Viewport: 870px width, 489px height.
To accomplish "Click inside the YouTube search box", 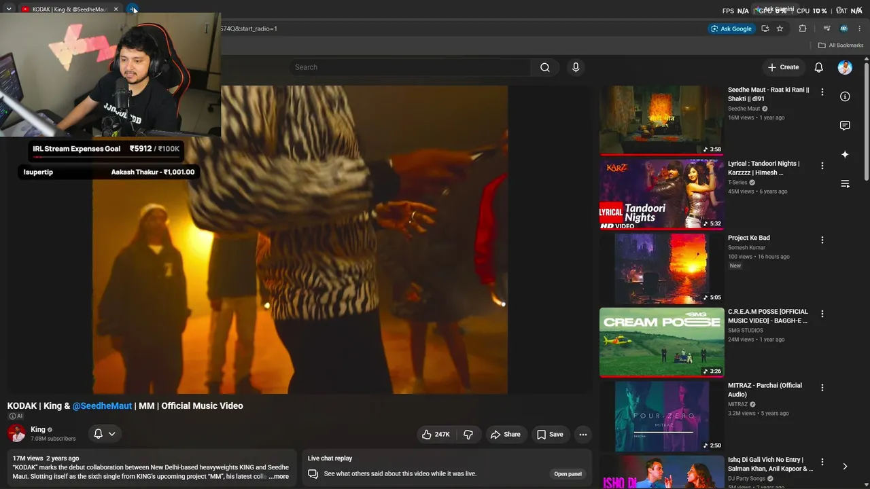I will pos(410,67).
